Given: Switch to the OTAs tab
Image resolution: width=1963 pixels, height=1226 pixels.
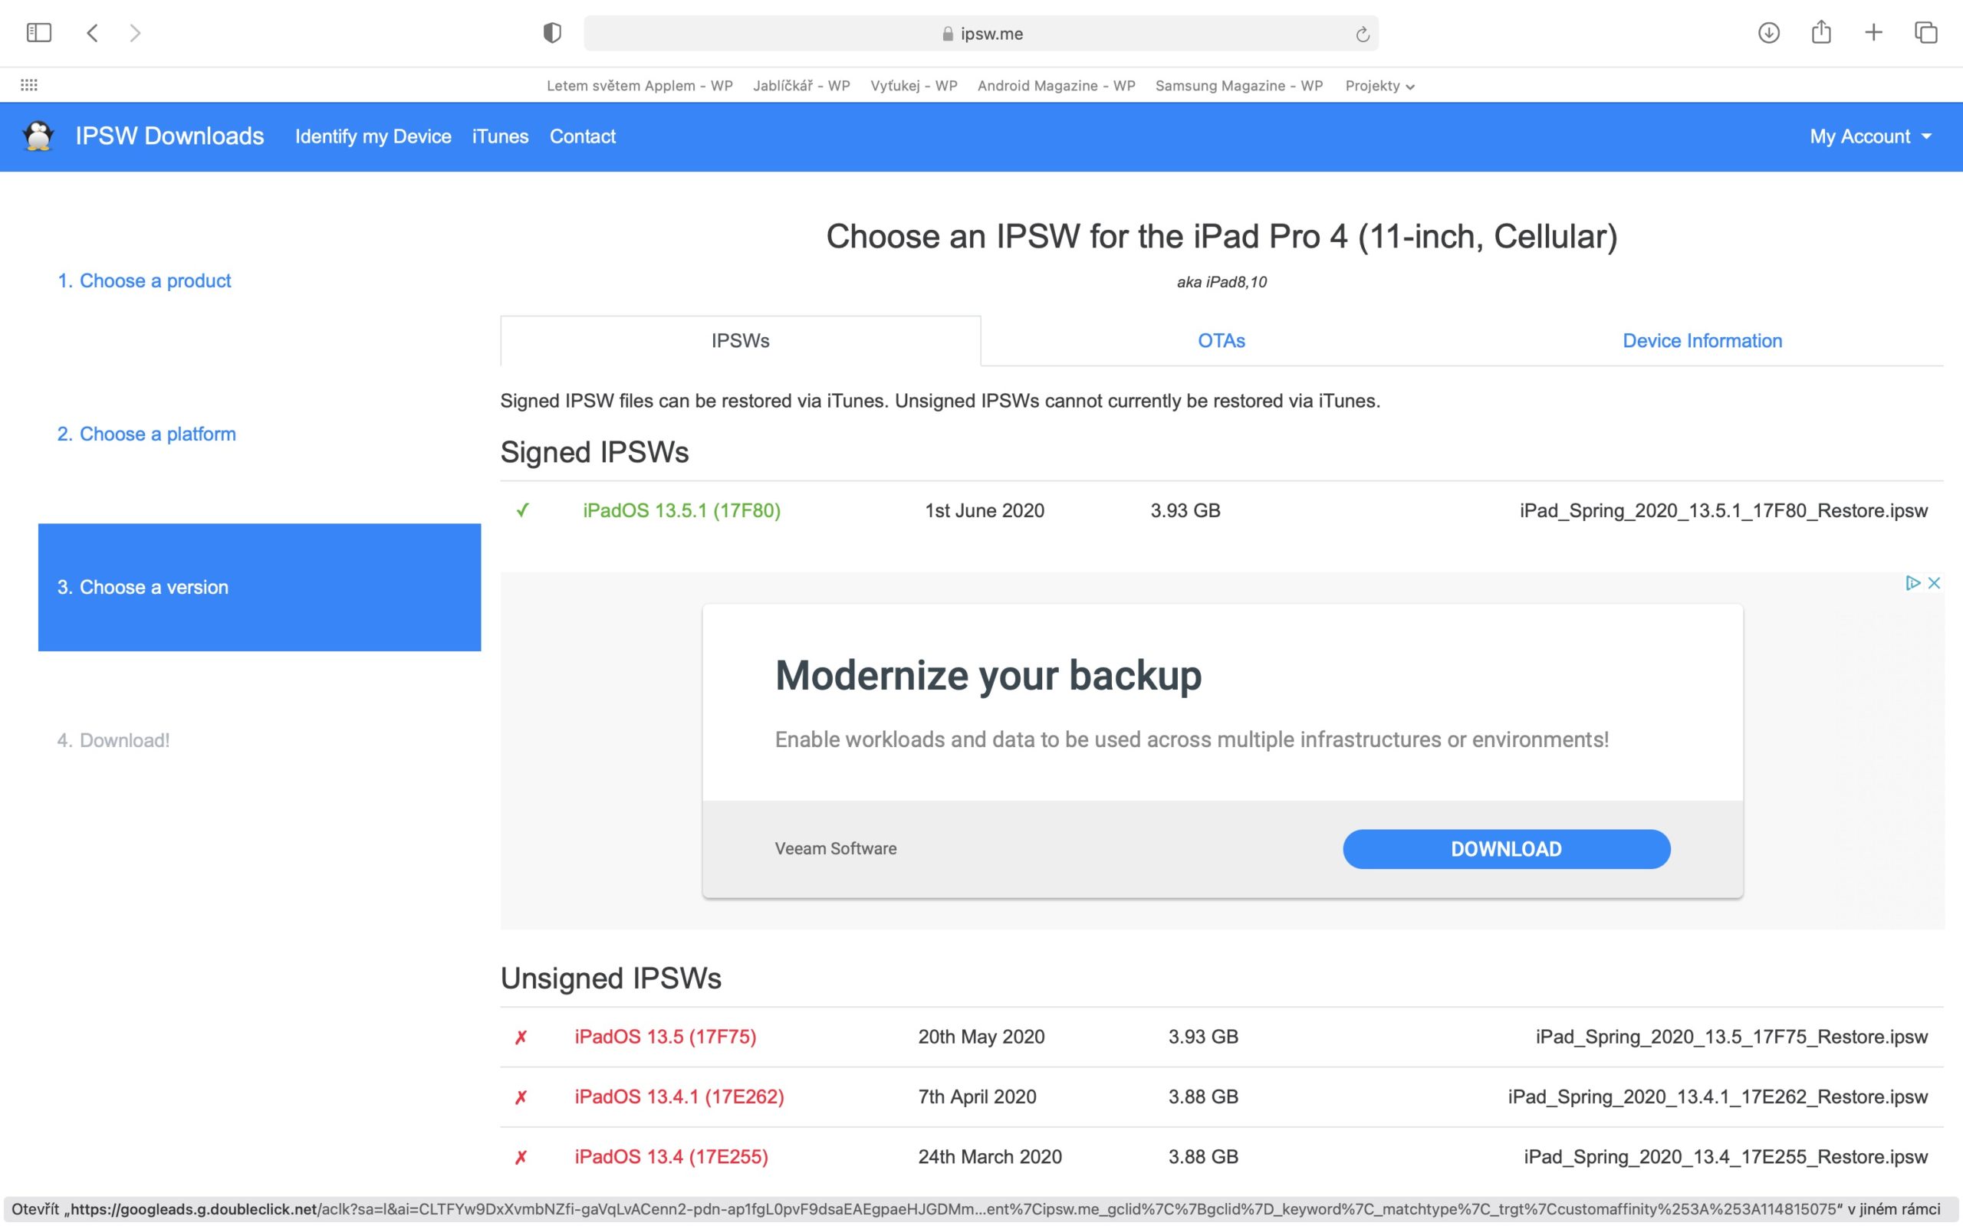Looking at the screenshot, I should pyautogui.click(x=1220, y=340).
